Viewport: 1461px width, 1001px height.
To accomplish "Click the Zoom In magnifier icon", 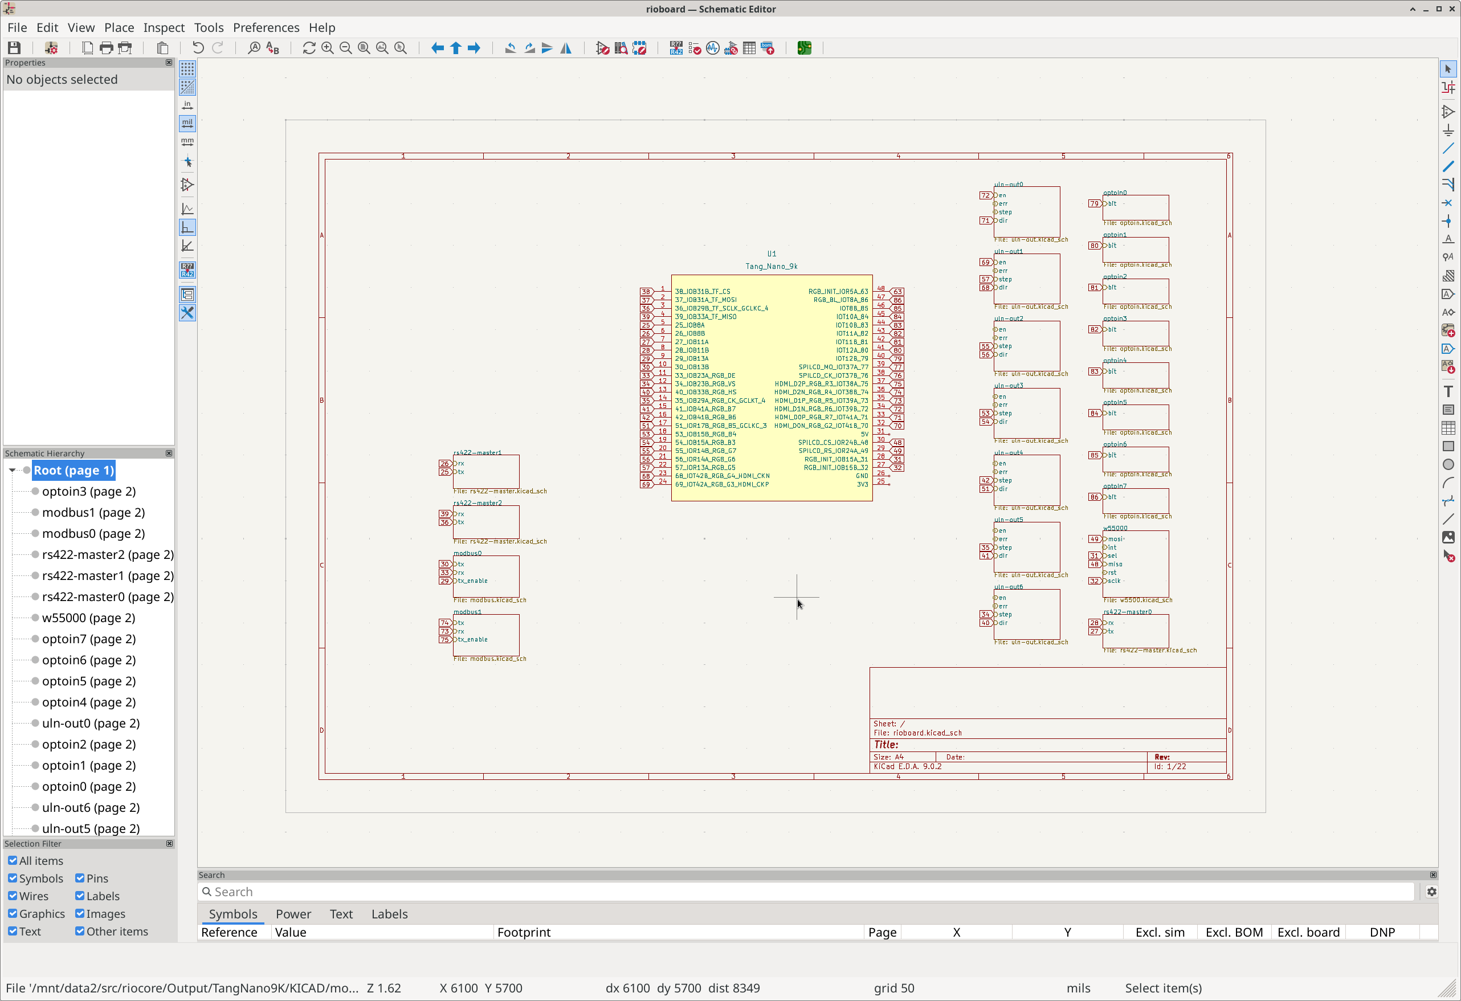I will coord(328,48).
